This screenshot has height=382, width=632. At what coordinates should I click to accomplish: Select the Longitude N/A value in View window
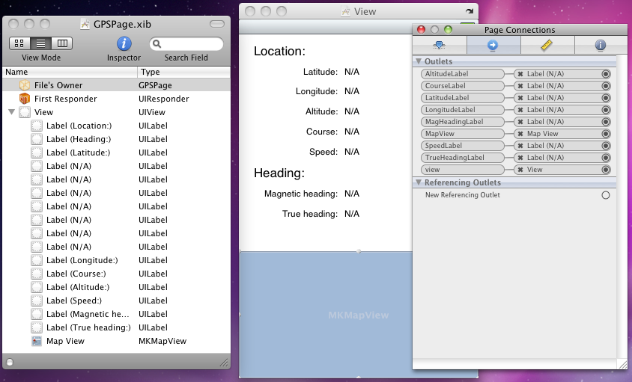pyautogui.click(x=352, y=91)
